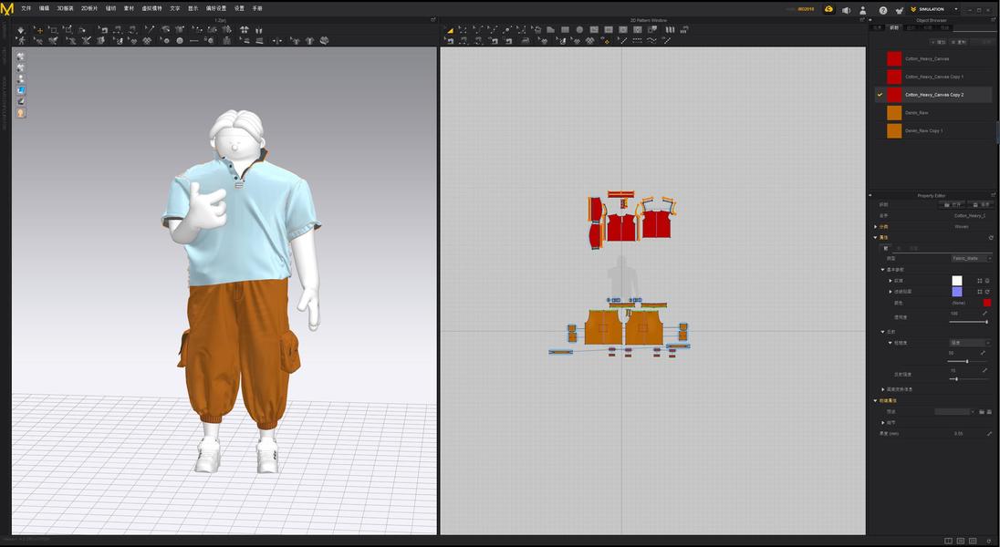Select the 3D select/move tool icon
Image resolution: width=1000 pixels, height=547 pixels.
coord(39,30)
